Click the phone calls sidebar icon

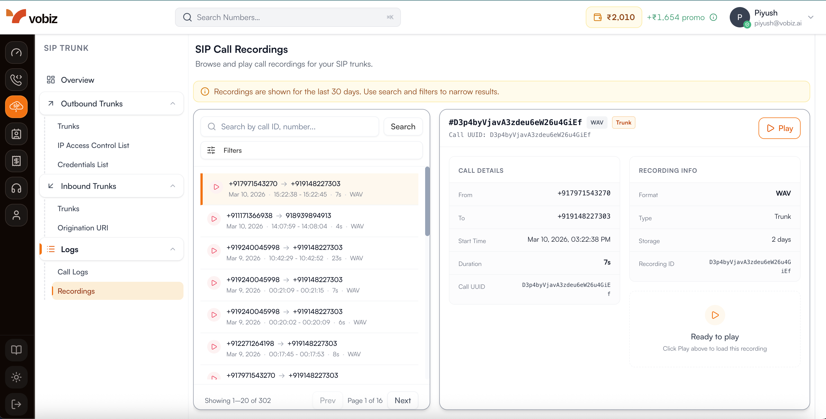[16, 80]
